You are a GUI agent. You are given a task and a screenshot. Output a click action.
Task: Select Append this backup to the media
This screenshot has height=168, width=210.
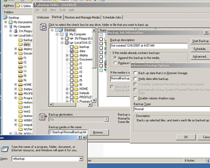[x=115, y=58]
